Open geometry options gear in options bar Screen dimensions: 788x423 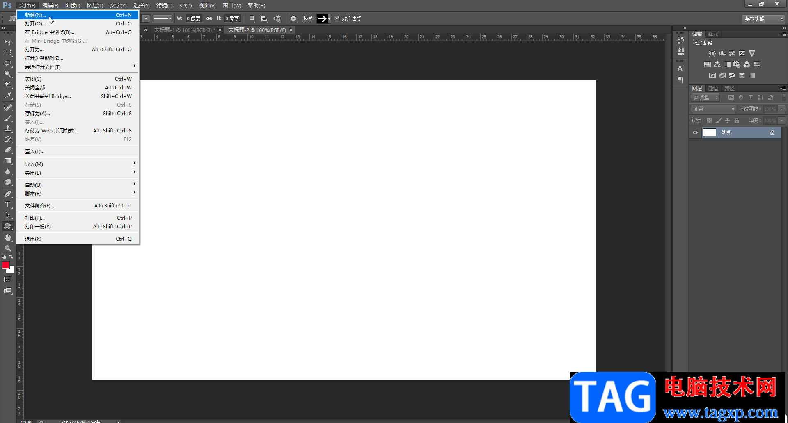click(x=293, y=18)
